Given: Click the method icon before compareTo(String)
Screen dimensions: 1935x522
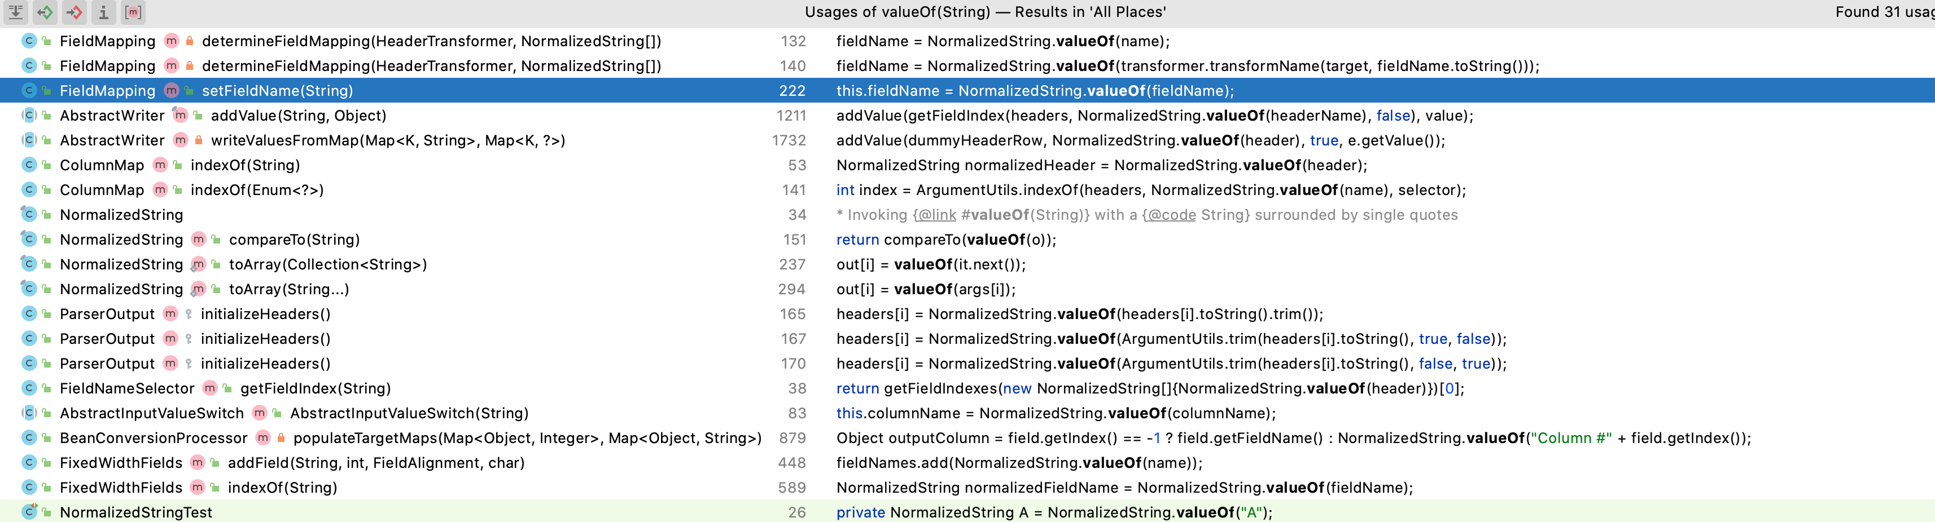Looking at the screenshot, I should [198, 238].
